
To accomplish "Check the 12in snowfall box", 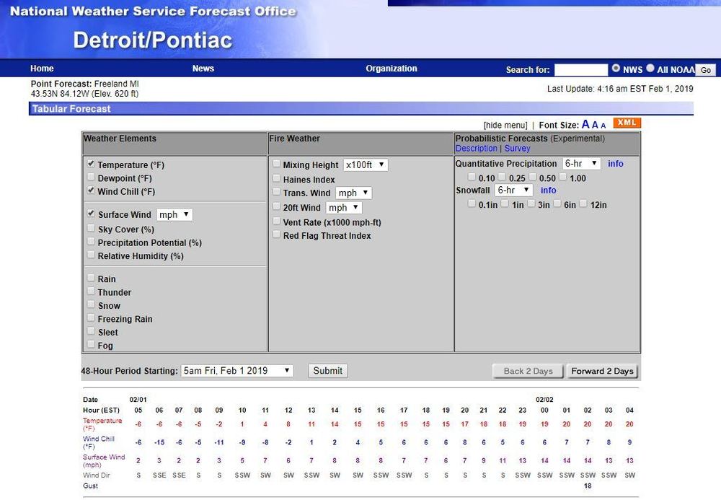I will tap(583, 203).
